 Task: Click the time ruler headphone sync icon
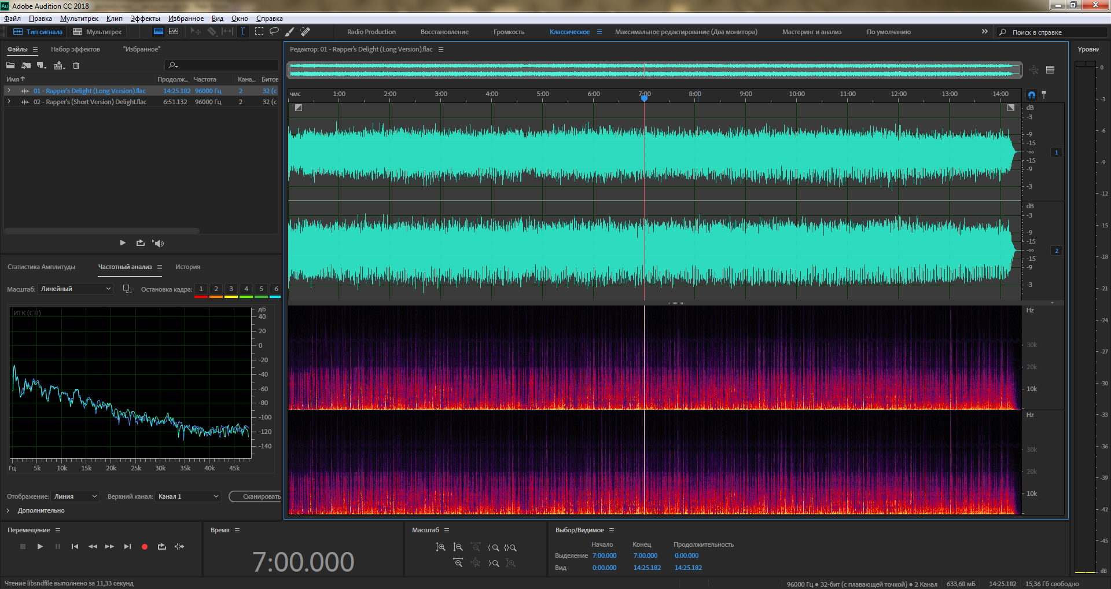pos(1032,94)
